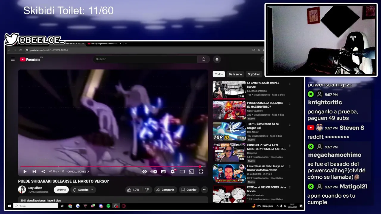
Task: Open player settings gear
Action: (x=173, y=171)
